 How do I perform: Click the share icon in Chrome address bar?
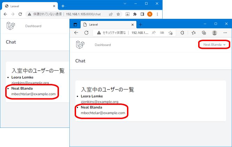111,14
